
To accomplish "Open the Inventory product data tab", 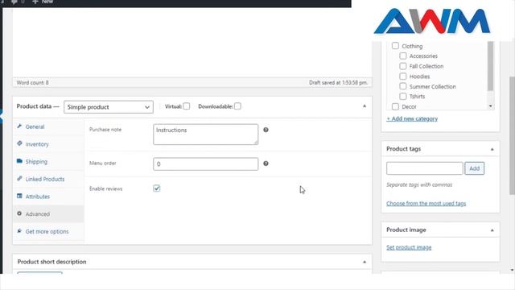I will click(48, 144).
